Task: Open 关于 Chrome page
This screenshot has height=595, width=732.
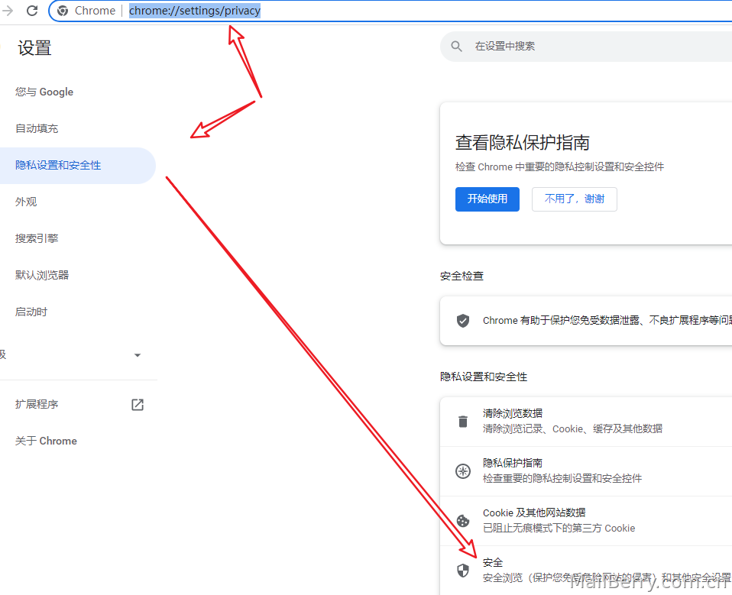Action: pyautogui.click(x=46, y=441)
